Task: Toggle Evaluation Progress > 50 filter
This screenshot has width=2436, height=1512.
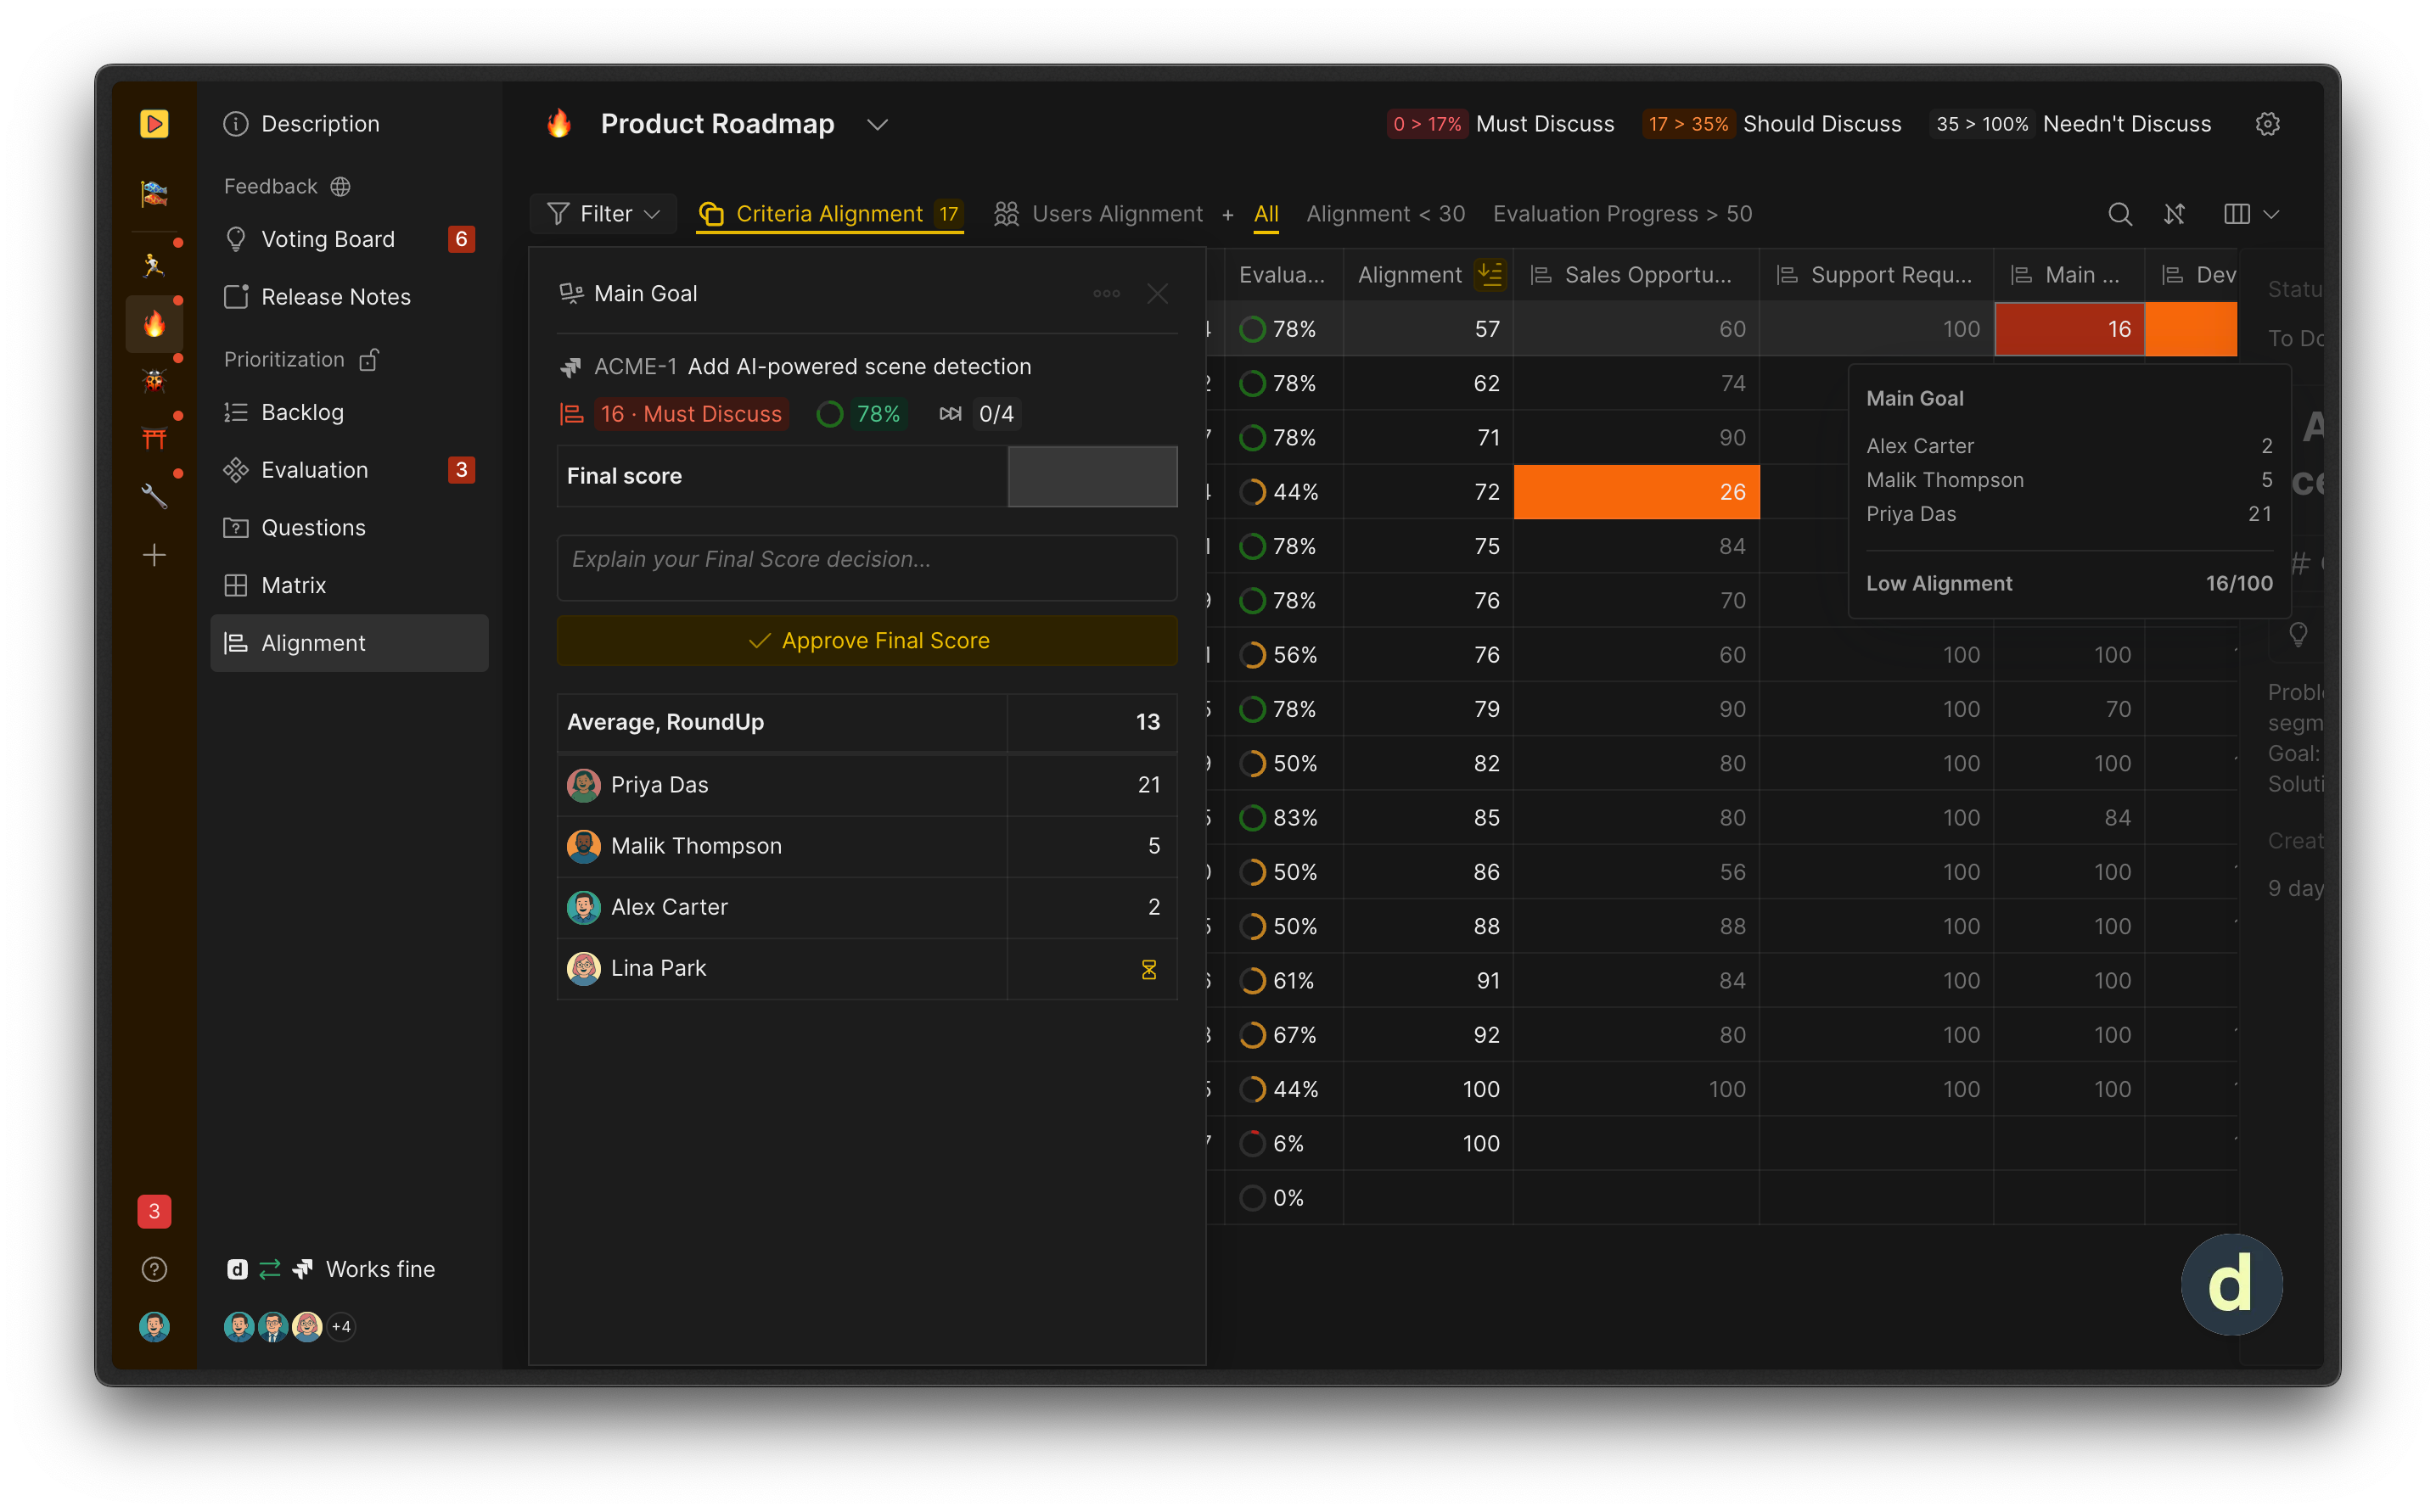Action: (1622, 214)
